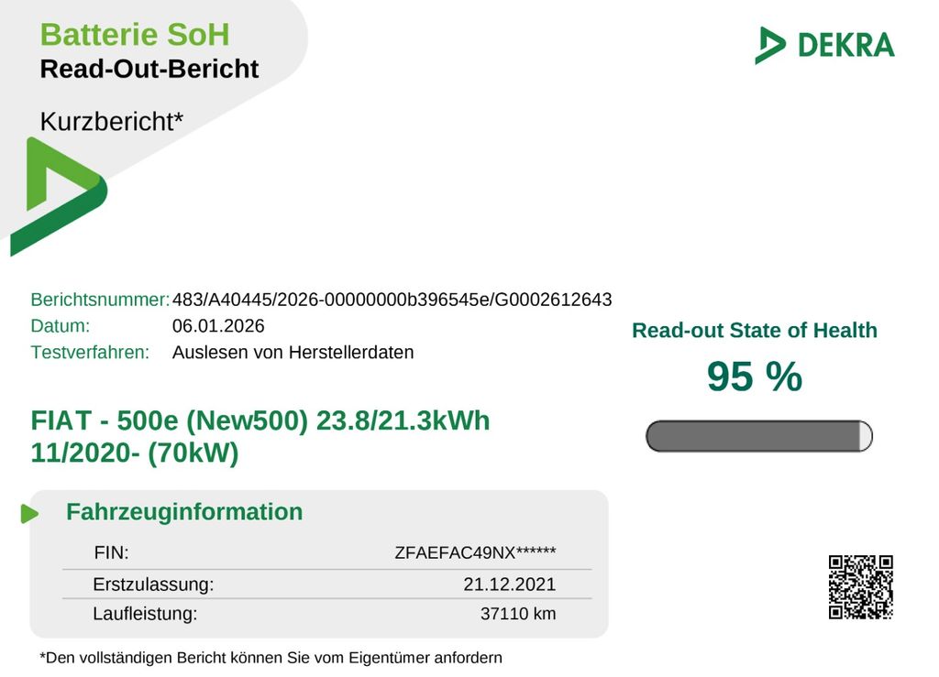
Task: Click the QR code
Action: (860, 587)
